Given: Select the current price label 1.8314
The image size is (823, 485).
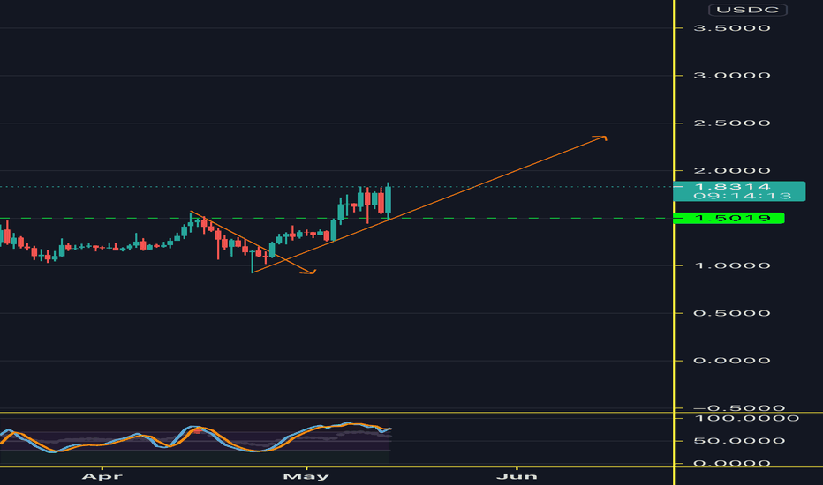Looking at the screenshot, I should (x=732, y=187).
